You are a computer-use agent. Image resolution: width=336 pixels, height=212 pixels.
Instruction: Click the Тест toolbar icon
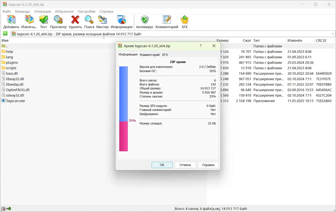tap(43, 20)
